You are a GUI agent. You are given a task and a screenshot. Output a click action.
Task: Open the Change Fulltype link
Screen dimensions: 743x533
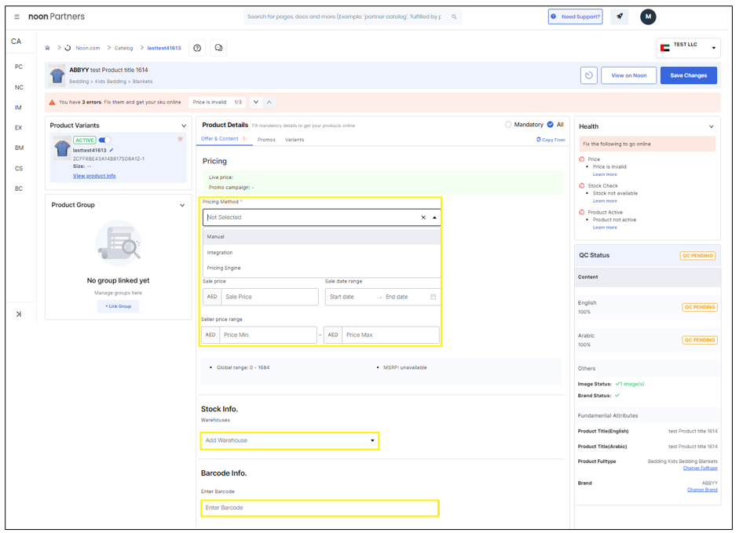coord(700,468)
